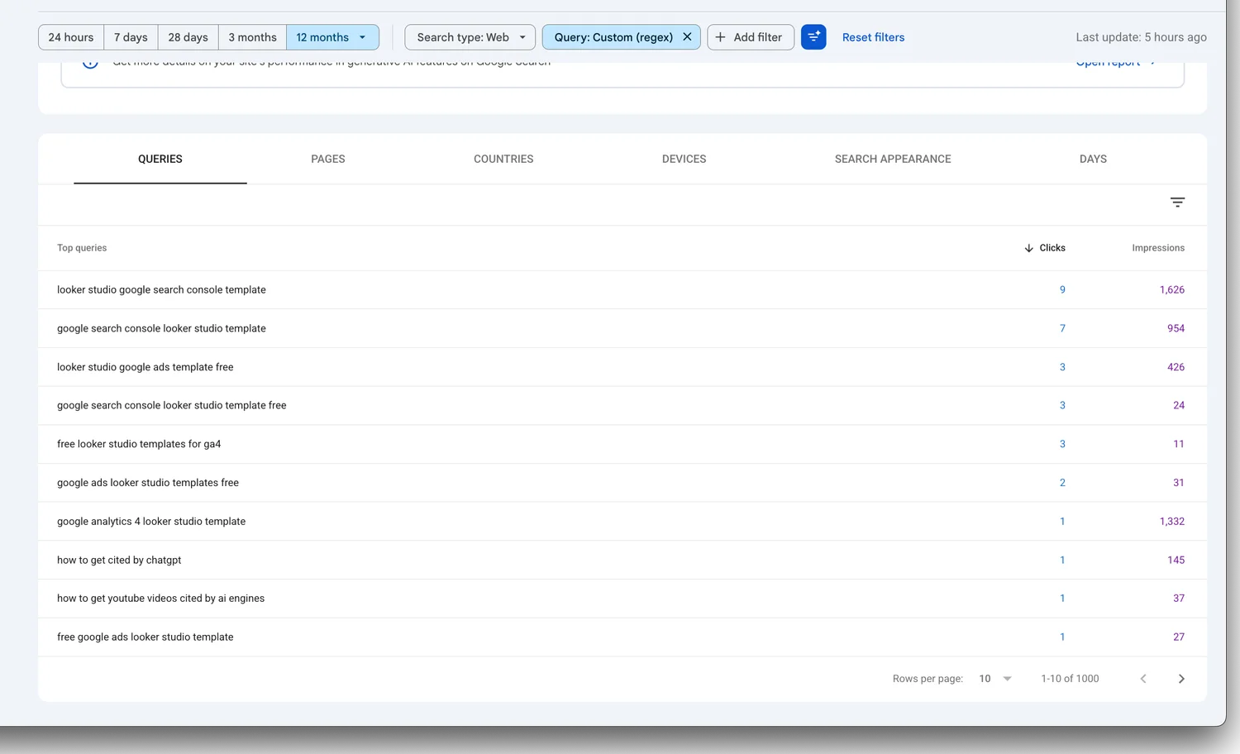Click the 954 impressions value

coord(1176,328)
